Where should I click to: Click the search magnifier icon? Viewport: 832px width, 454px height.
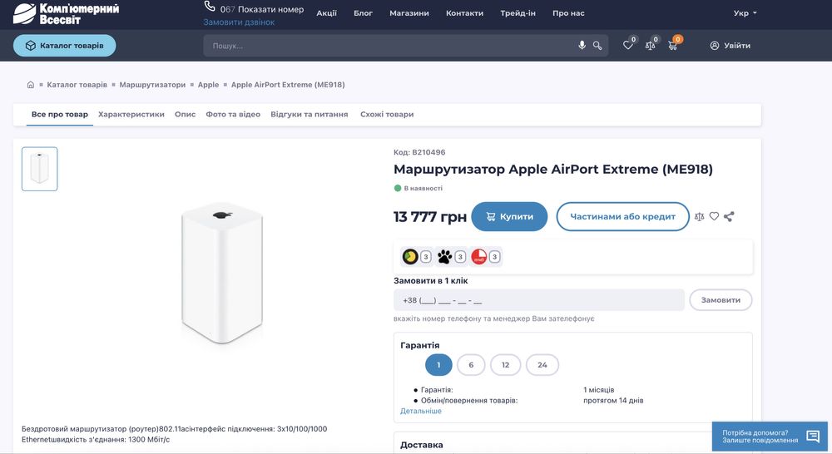[x=597, y=45]
